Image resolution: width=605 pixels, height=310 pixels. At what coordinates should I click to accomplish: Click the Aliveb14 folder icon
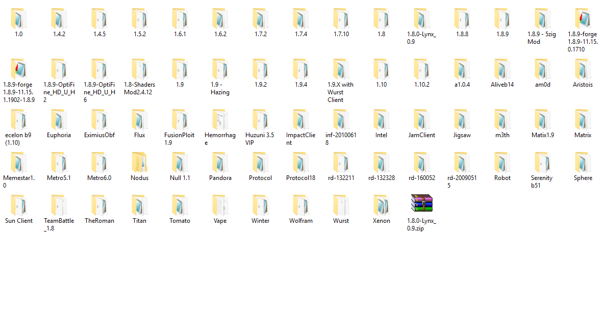[x=502, y=69]
